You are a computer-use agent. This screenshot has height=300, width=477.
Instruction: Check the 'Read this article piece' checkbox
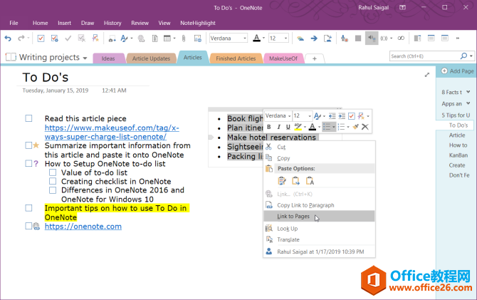[28, 119]
